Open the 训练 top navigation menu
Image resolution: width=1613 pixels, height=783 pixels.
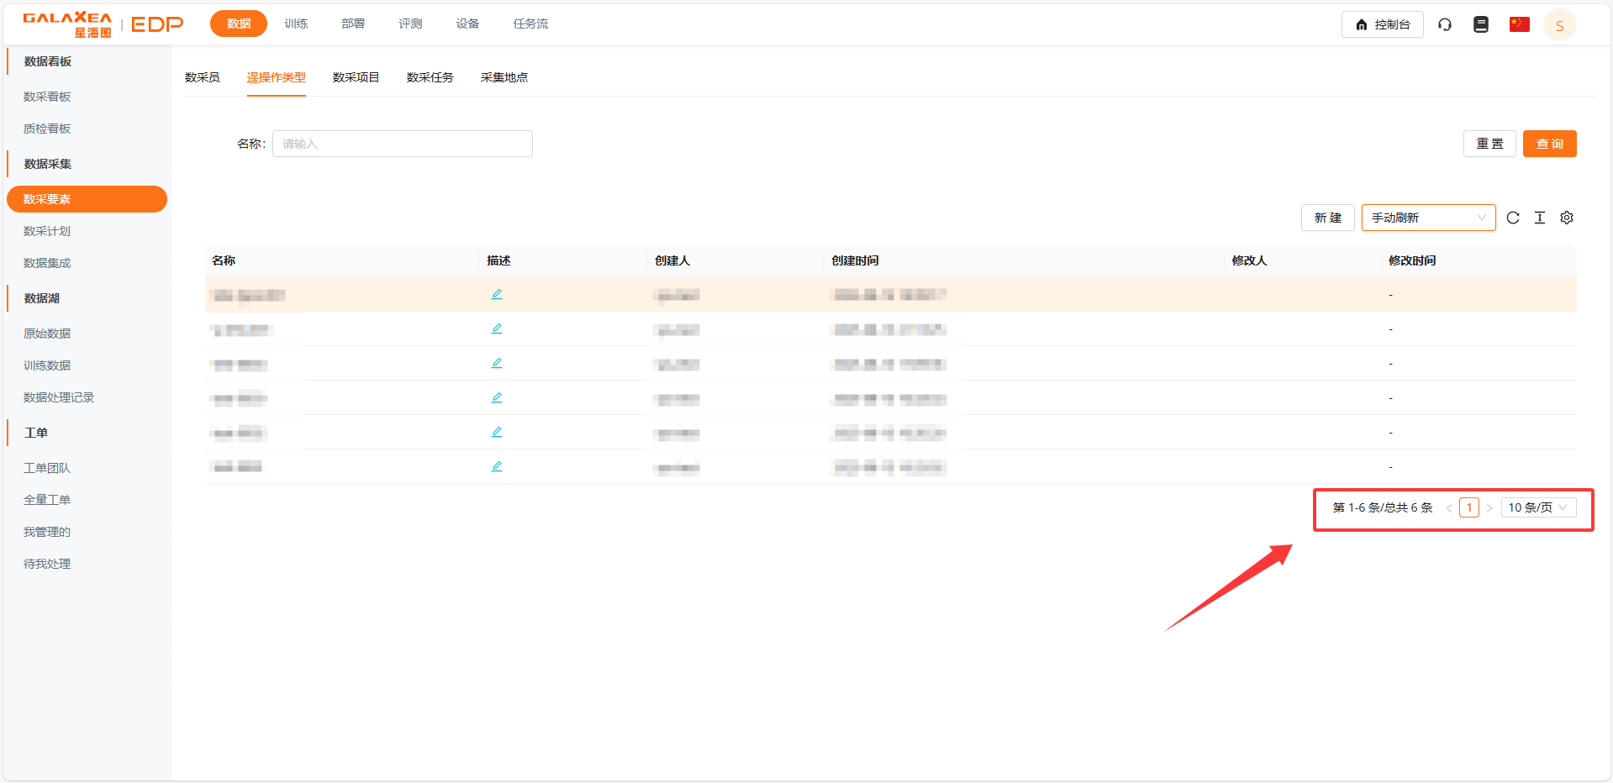(296, 24)
